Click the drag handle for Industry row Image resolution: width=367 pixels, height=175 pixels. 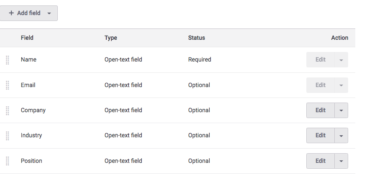(8, 136)
